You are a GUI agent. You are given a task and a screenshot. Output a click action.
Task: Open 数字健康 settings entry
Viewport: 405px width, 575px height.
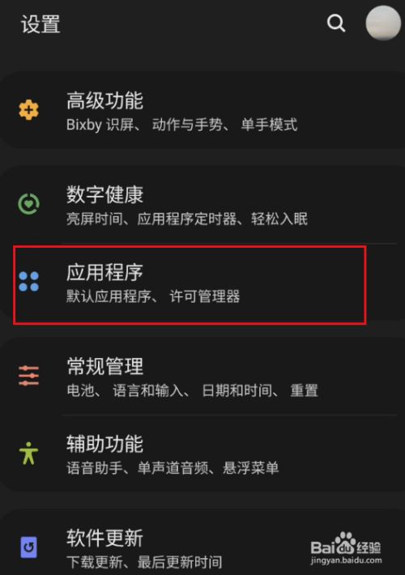(202, 204)
